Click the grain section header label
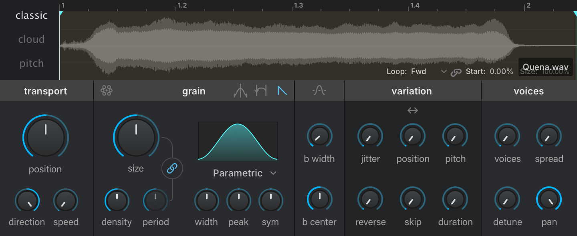Image resolution: width=577 pixels, height=236 pixels. click(194, 91)
